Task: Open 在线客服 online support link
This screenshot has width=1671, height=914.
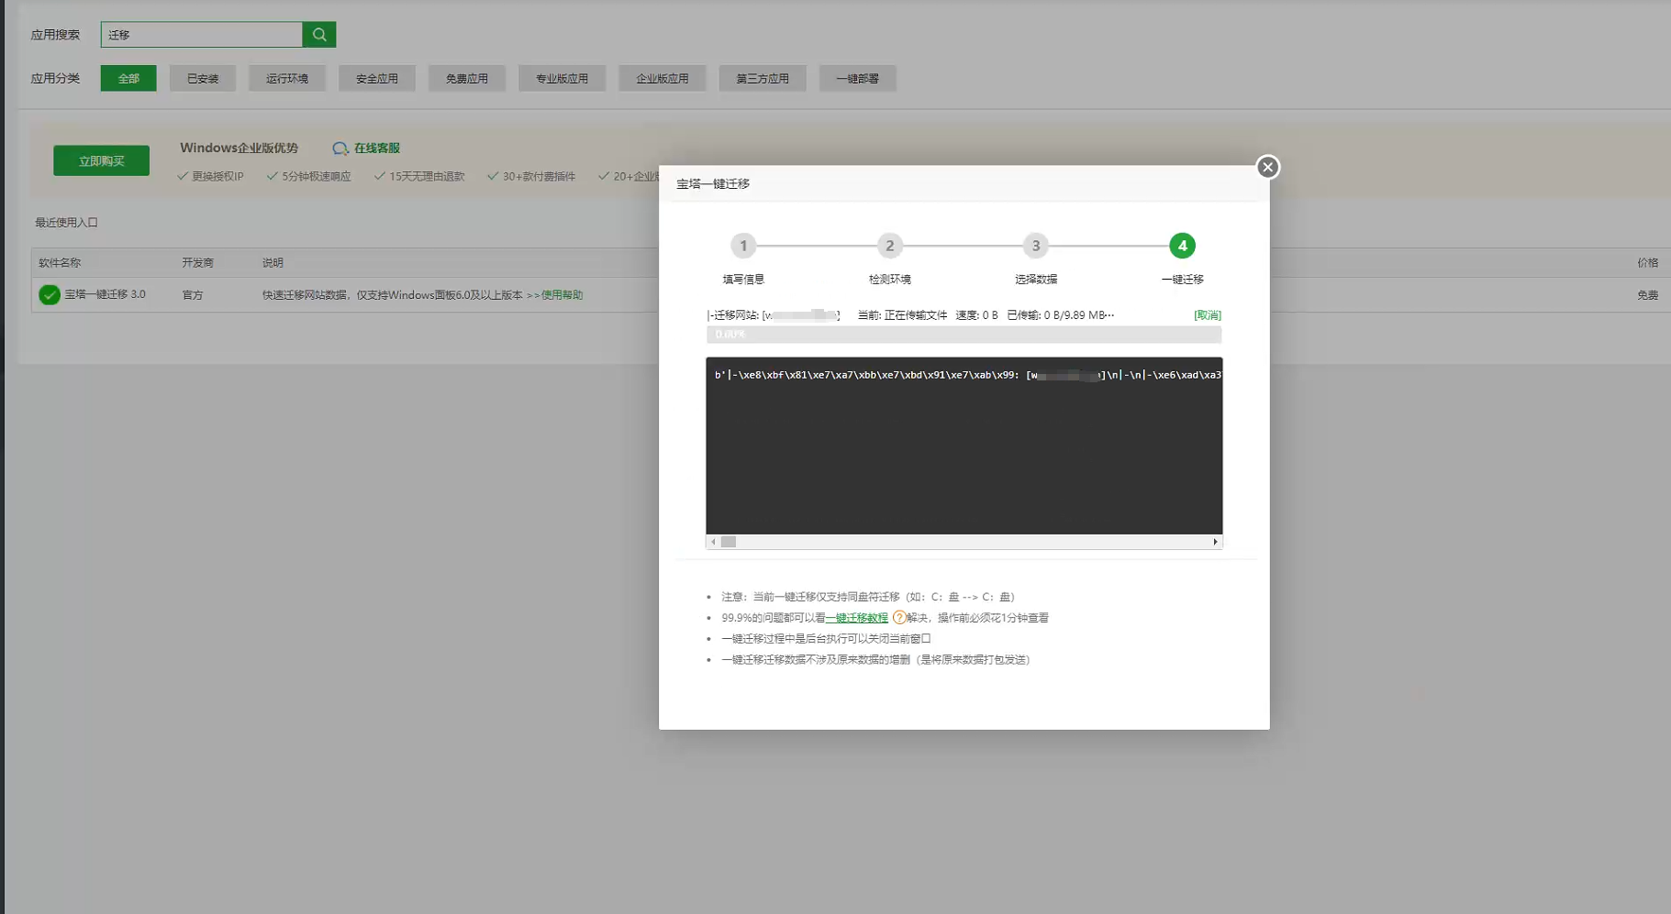Action: tap(376, 149)
